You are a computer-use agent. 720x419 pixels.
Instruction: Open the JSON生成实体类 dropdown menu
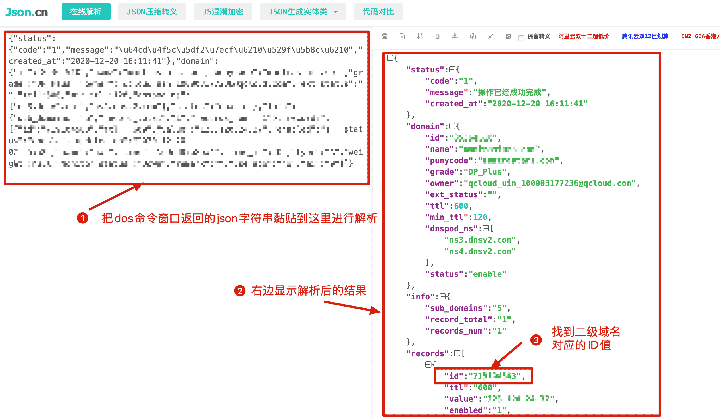click(x=303, y=12)
